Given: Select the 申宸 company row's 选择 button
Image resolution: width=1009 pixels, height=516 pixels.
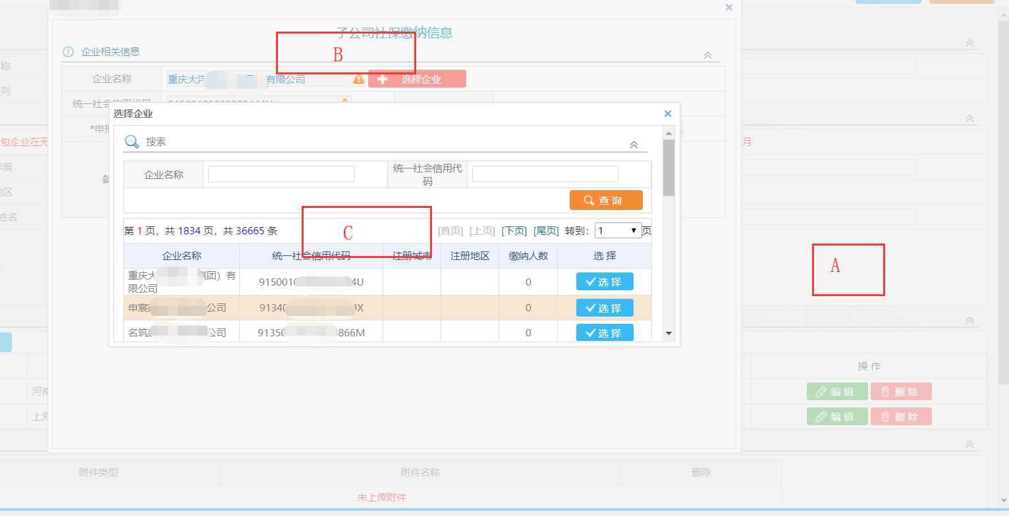Looking at the screenshot, I should pos(605,307).
